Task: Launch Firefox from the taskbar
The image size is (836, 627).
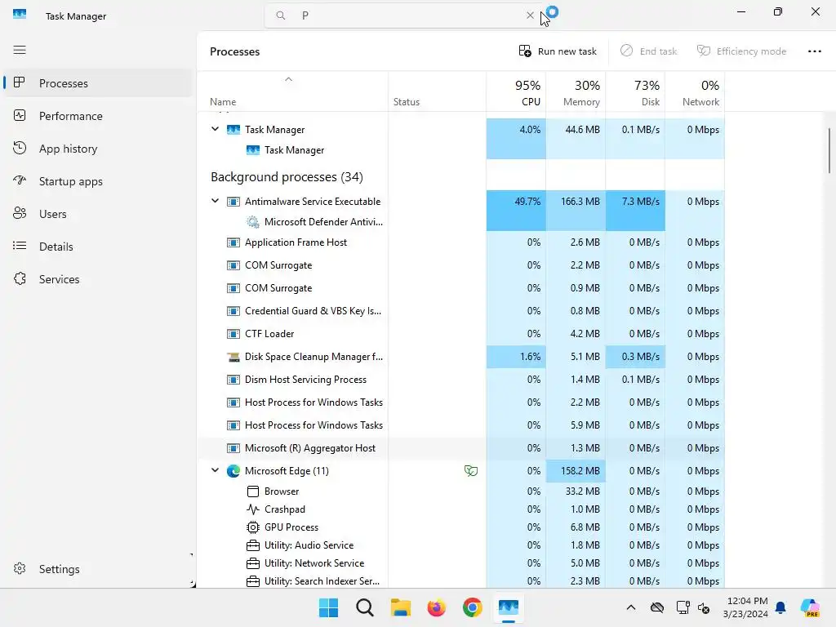Action: click(x=436, y=607)
